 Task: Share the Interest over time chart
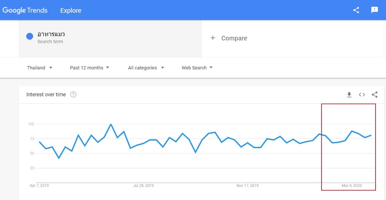click(374, 94)
